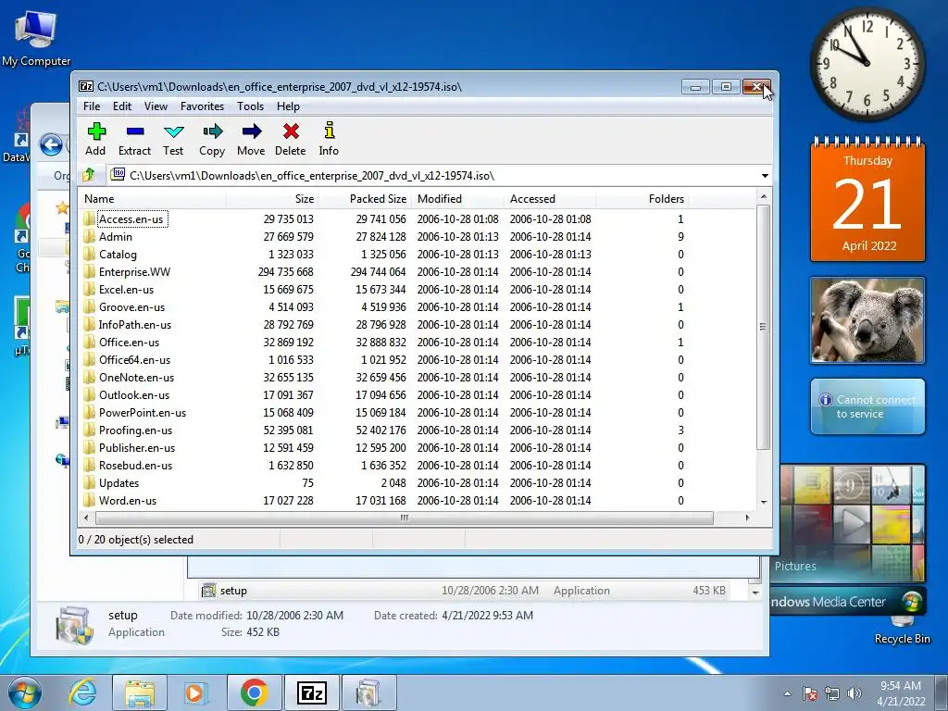Open the Tools menu
The height and width of the screenshot is (711, 948).
(x=250, y=106)
